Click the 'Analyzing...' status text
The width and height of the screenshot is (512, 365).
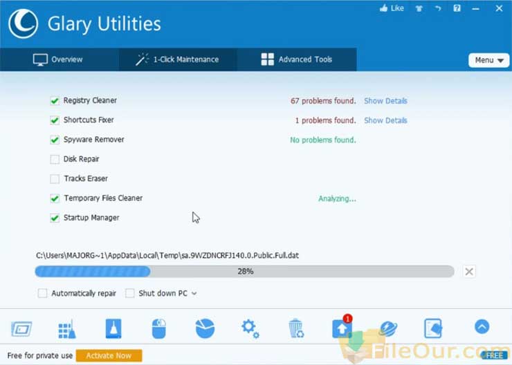(x=337, y=198)
